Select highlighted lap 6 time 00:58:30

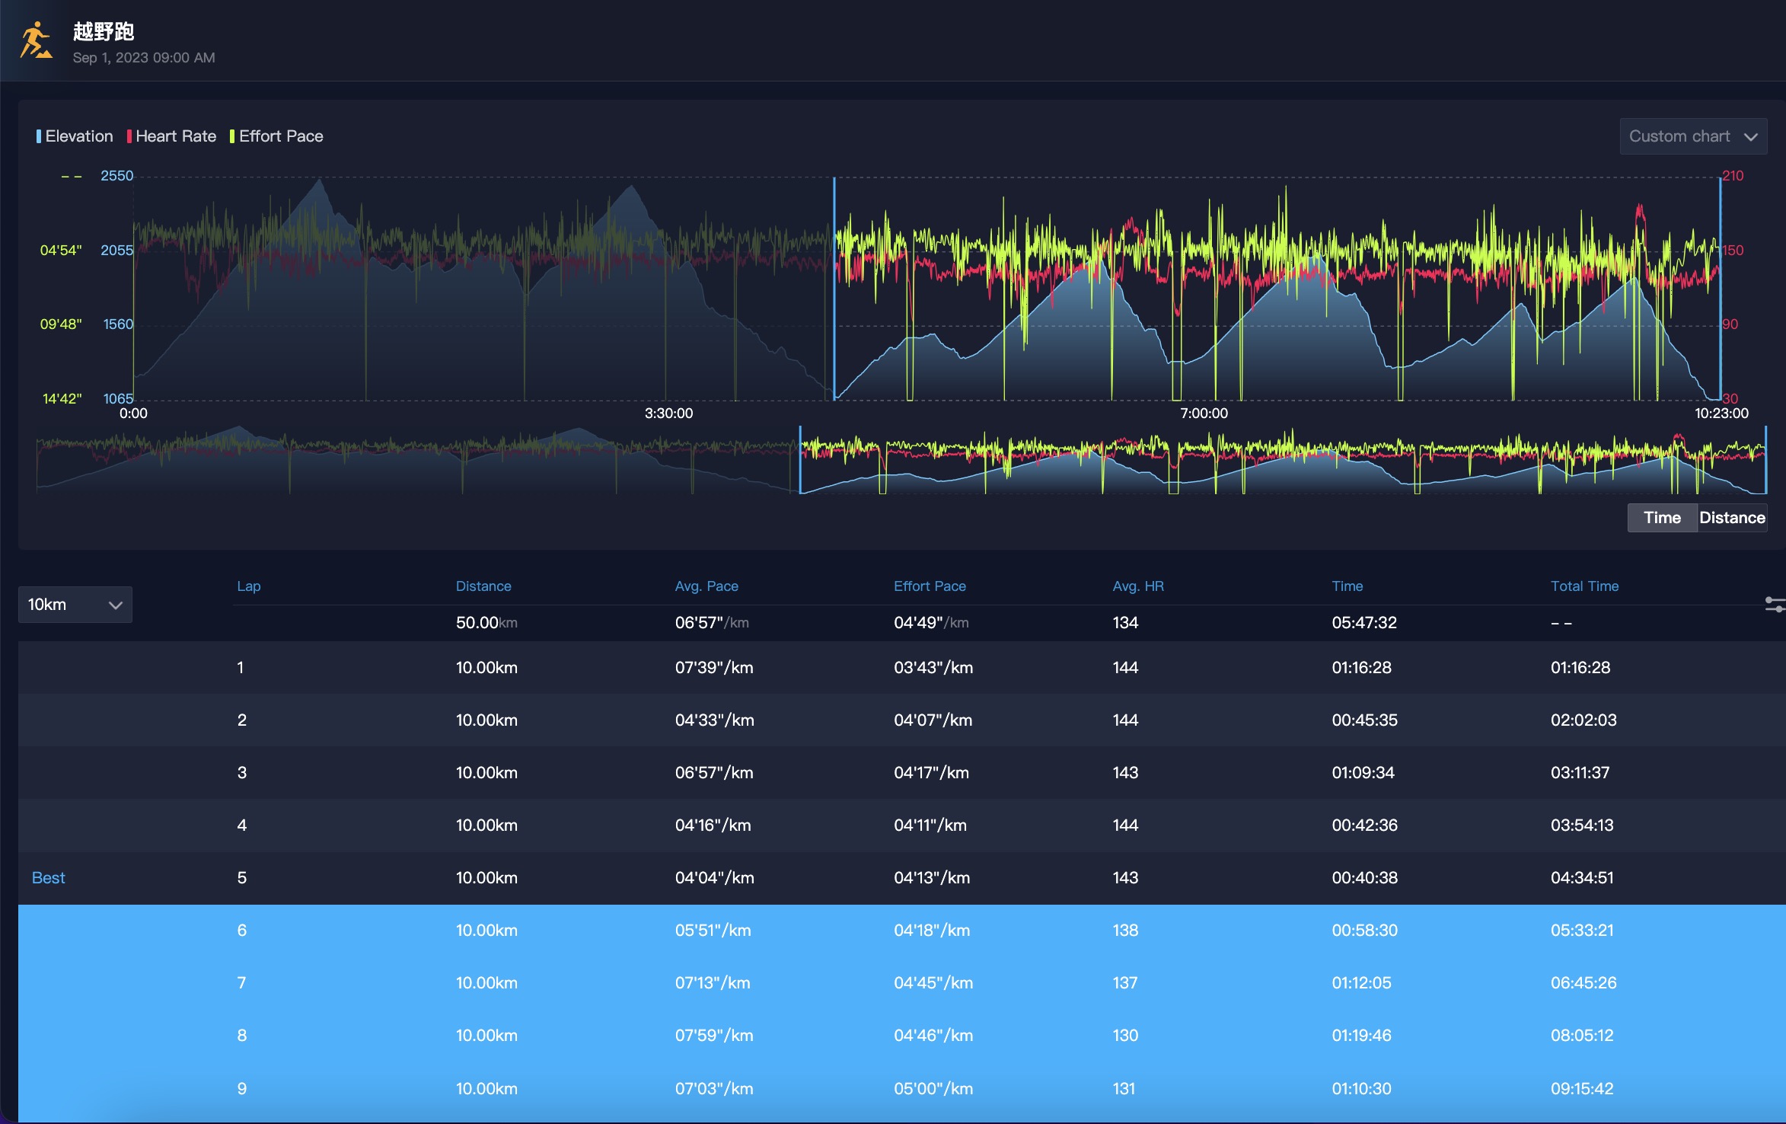pos(1364,931)
